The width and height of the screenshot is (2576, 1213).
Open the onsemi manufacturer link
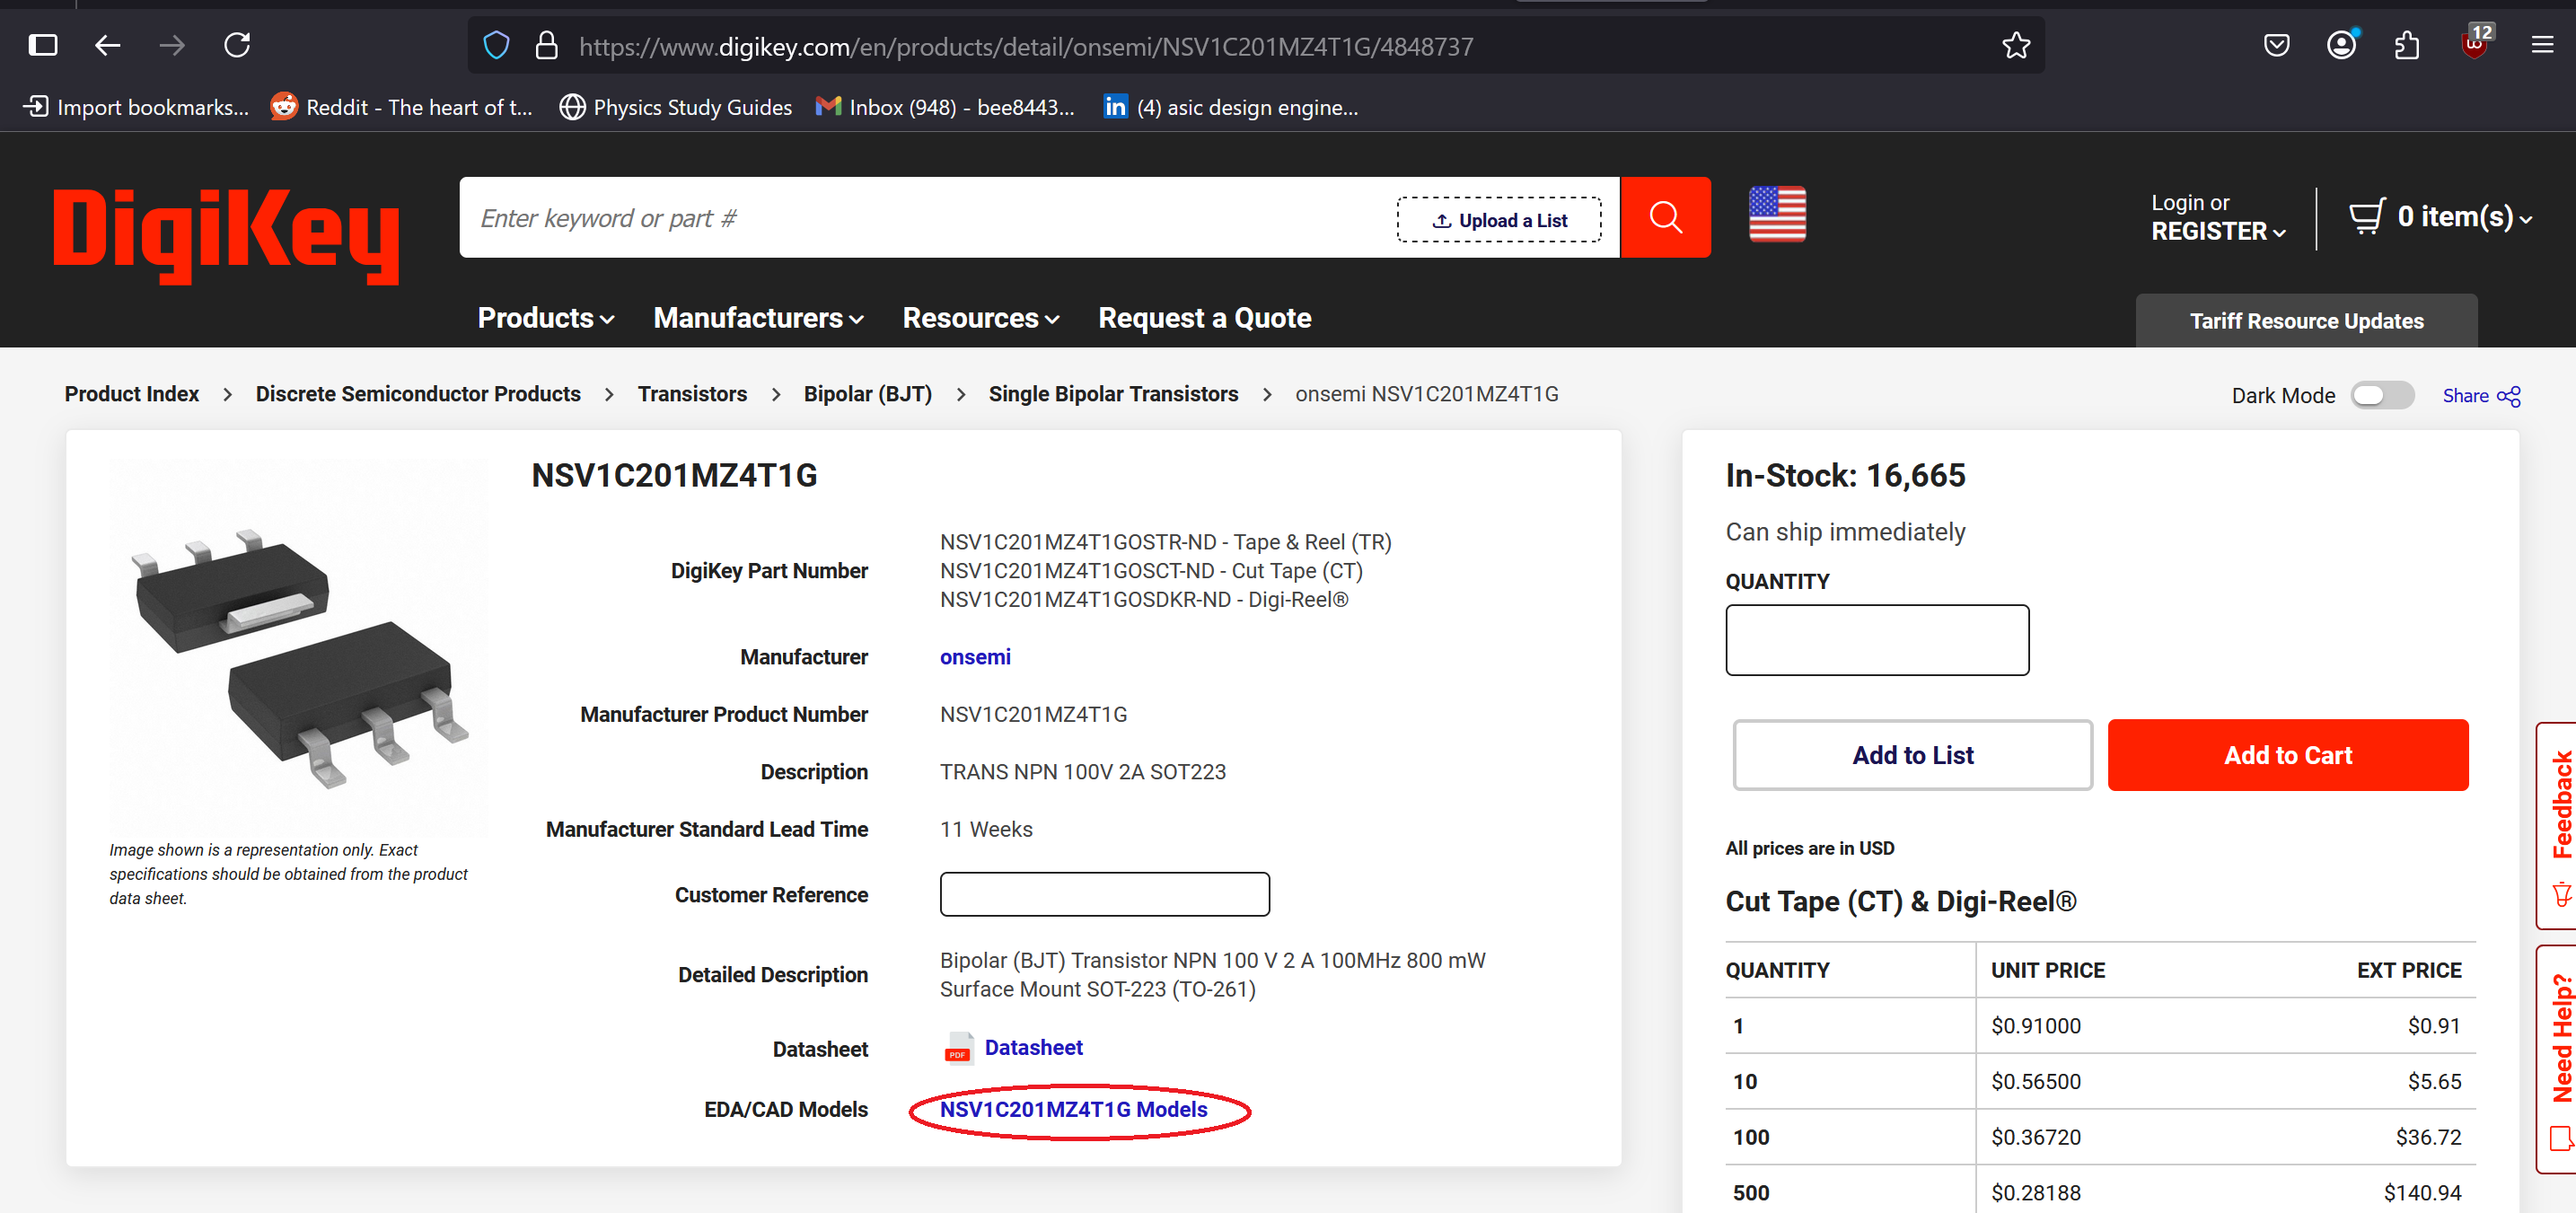coord(975,657)
